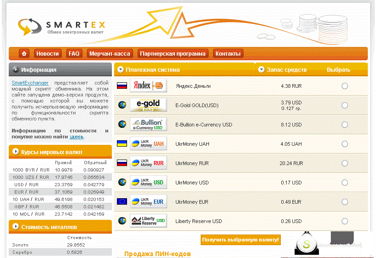Click the UKR Money RUR logo

pyautogui.click(x=148, y=163)
